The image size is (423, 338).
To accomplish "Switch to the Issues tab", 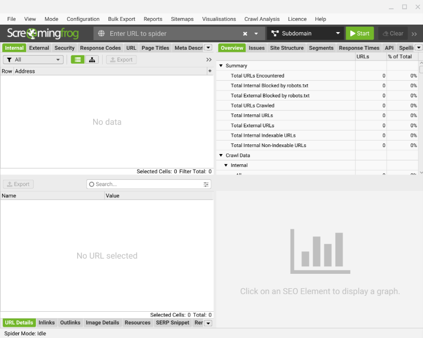I will (256, 48).
